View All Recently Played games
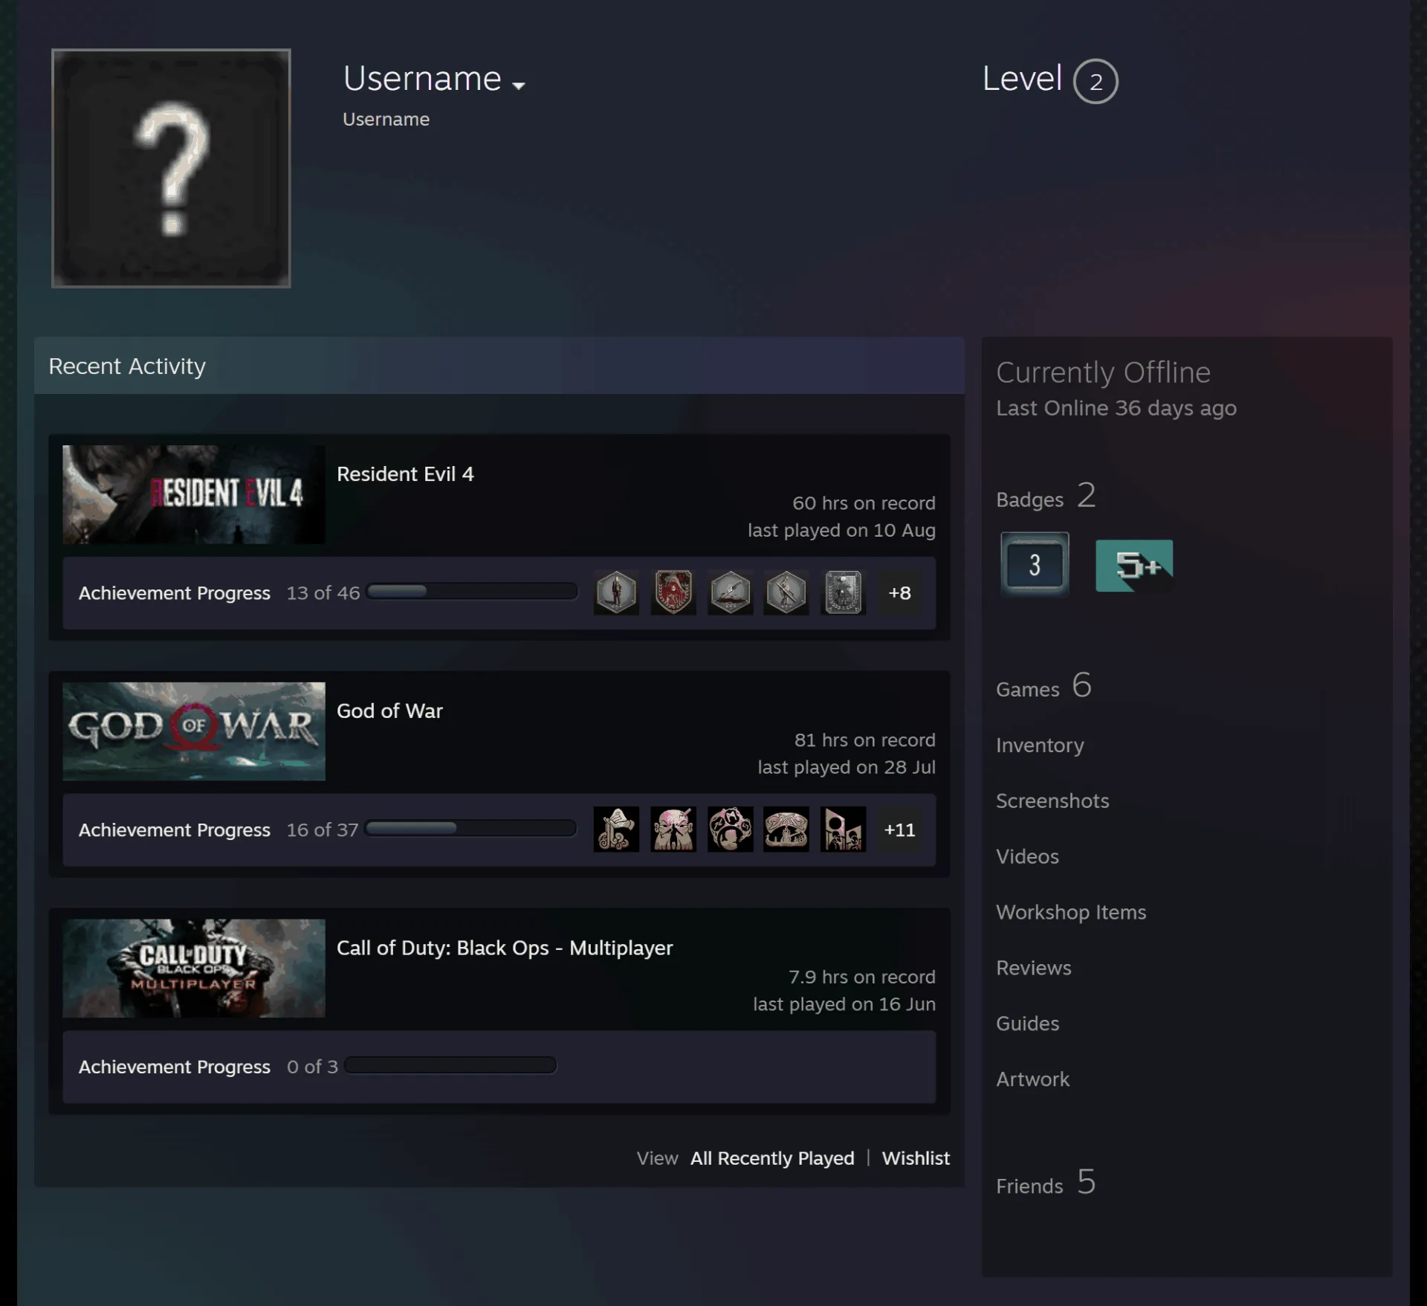The width and height of the screenshot is (1427, 1306). click(x=772, y=1158)
